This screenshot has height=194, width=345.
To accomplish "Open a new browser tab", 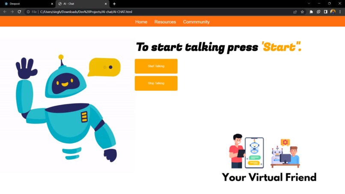I will point(114,4).
